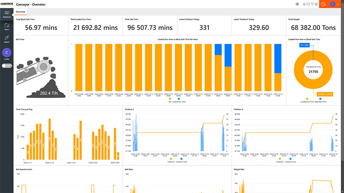Click the Totaliser1 orange legend marker
The width and height of the screenshot is (344, 193).
click(x=170, y=158)
